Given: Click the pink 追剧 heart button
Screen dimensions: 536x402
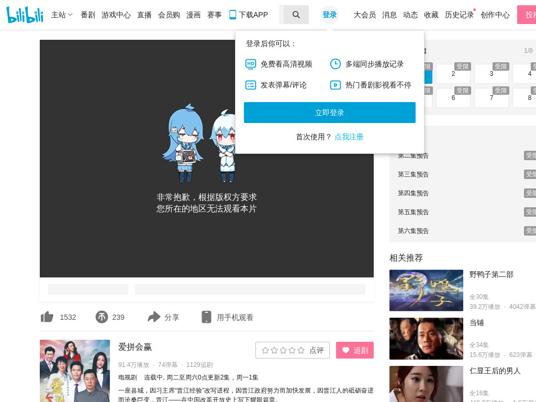Looking at the screenshot, I should pos(355,350).
